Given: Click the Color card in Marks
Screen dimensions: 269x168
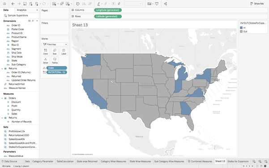Looking at the screenshot, I should point(46,51).
